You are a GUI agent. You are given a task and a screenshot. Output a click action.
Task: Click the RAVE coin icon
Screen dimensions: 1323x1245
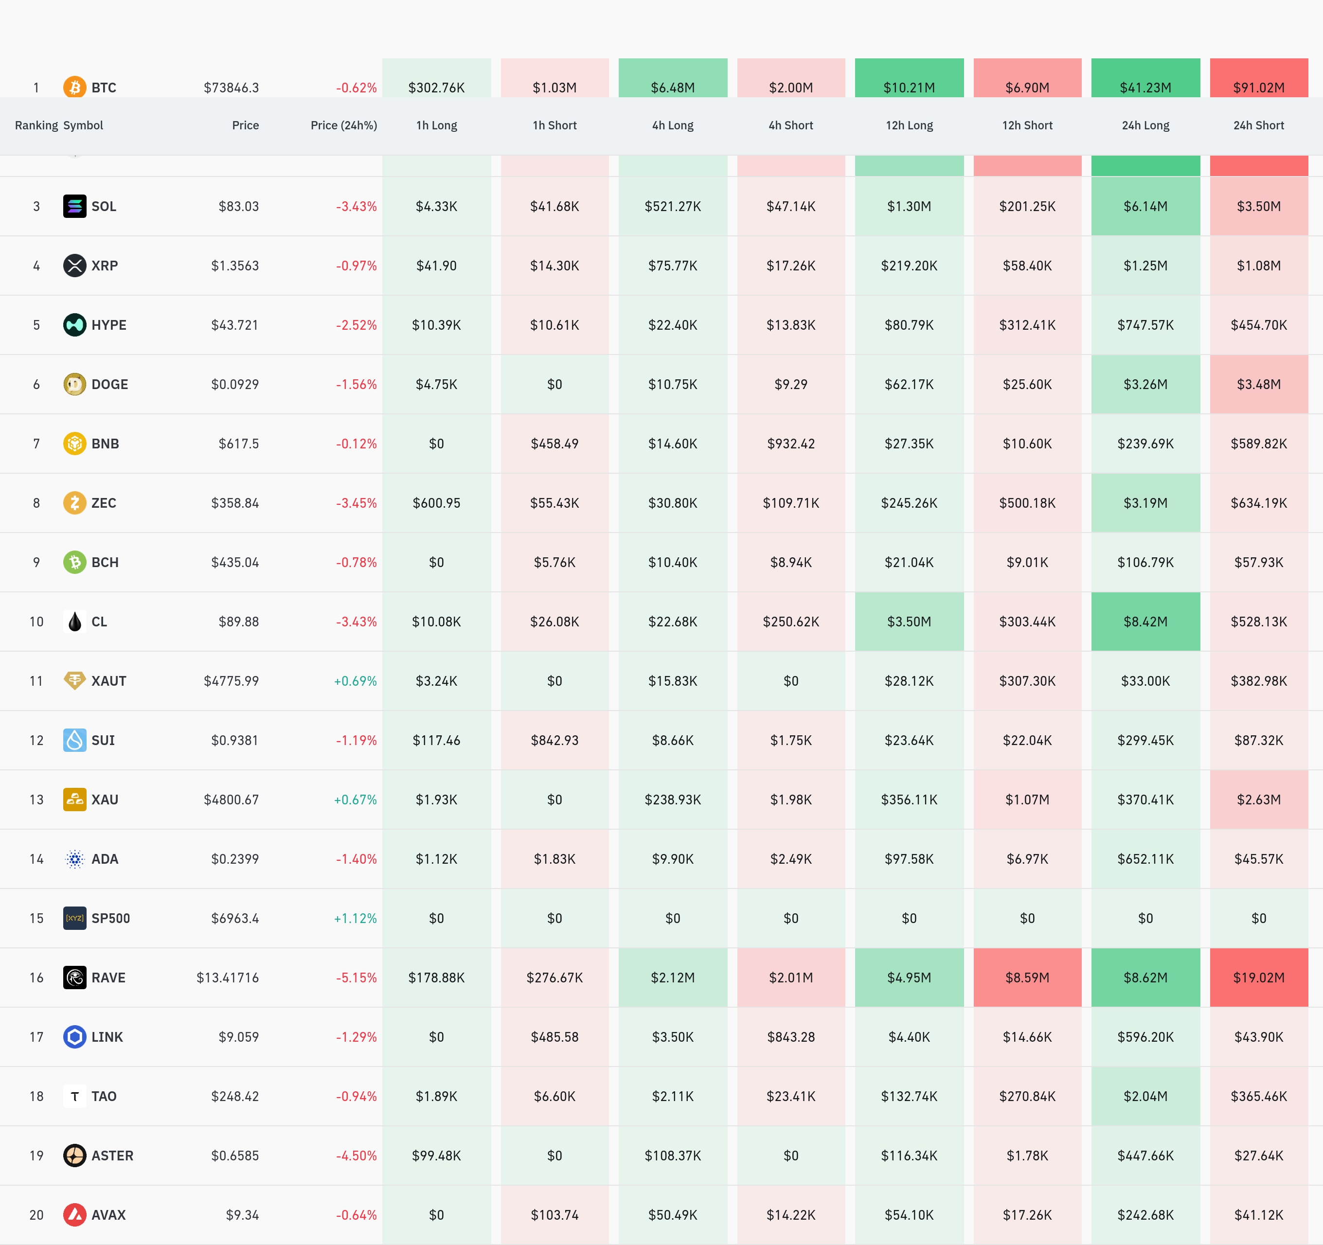(x=74, y=978)
